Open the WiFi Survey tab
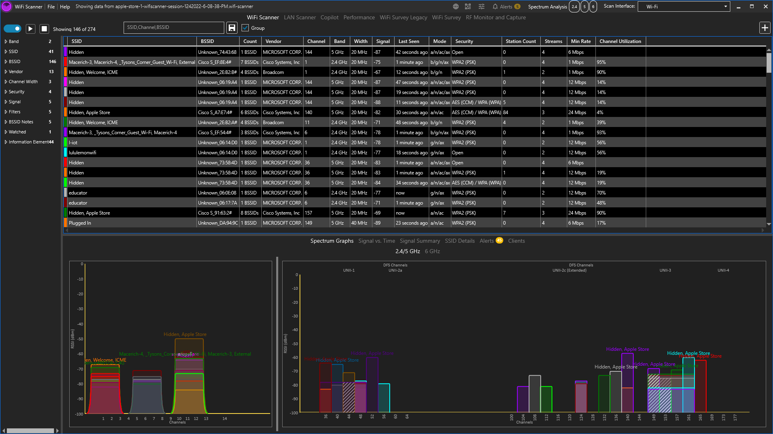 tap(446, 17)
